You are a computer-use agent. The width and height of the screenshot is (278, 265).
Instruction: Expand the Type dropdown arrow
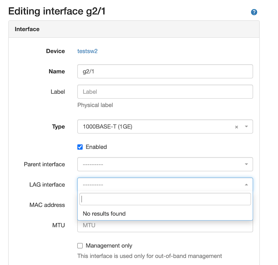tap(246, 127)
